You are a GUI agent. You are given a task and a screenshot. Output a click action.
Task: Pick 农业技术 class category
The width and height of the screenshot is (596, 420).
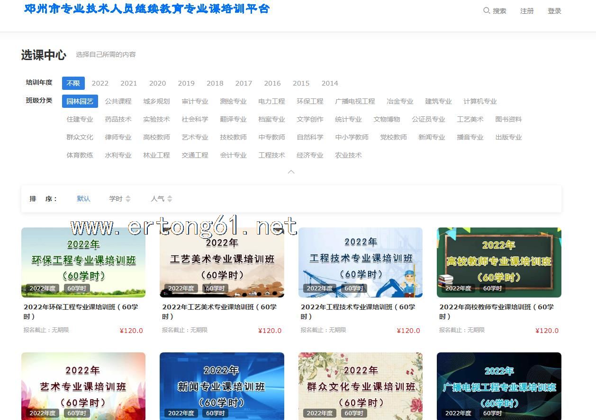[x=348, y=155]
